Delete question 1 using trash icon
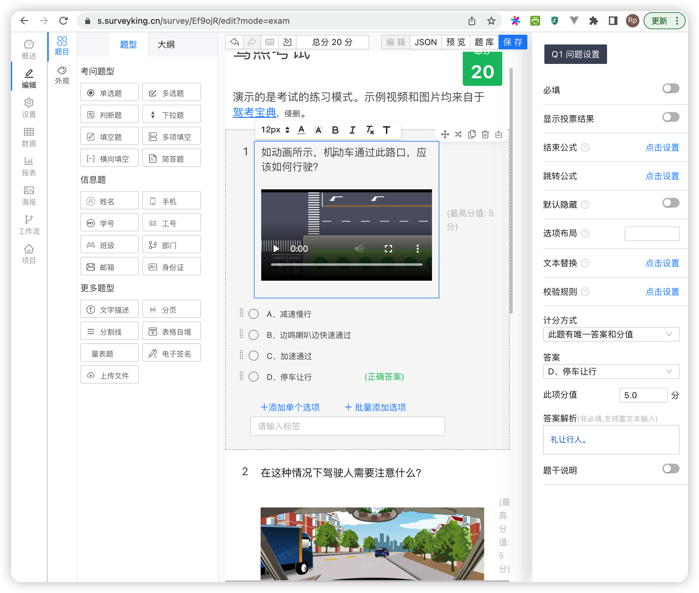Screen dimensions: 699x593 (485, 134)
